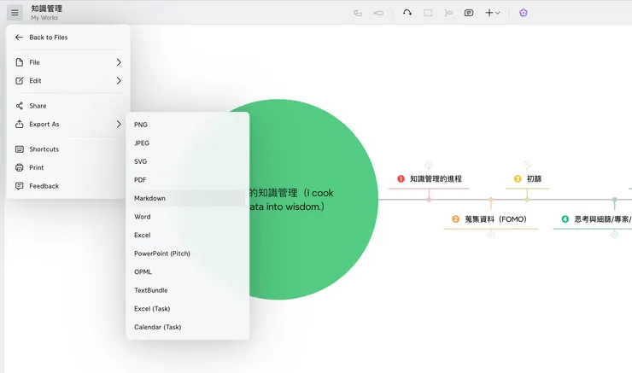632x373 pixels.
Task: Click the Feedback speech icon
Action: click(20, 186)
